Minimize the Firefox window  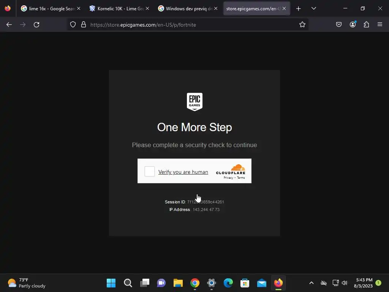click(x=345, y=8)
